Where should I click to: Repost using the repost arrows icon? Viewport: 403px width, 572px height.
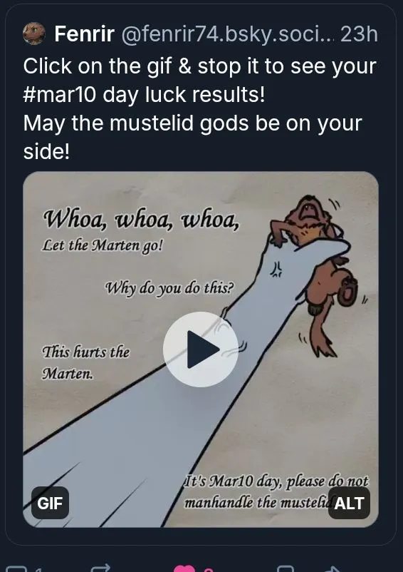click(x=101, y=568)
